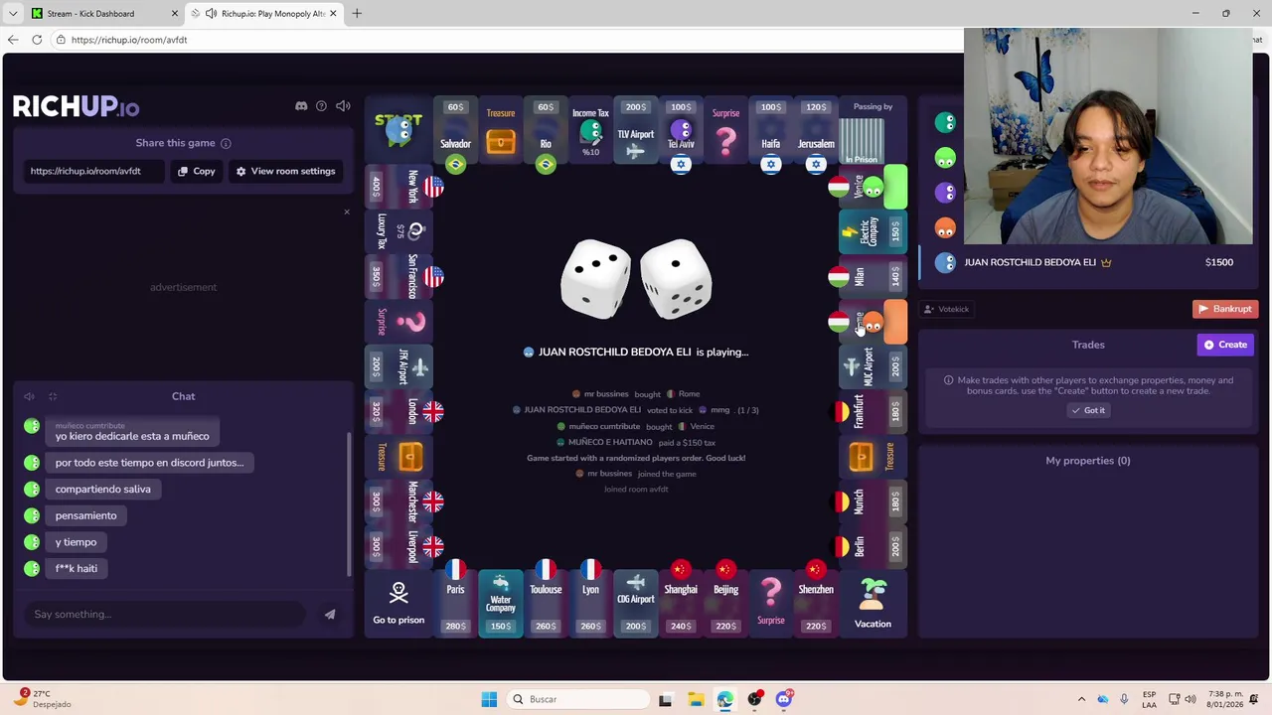Select the San Francisco property tile
The image size is (1272, 715).
[x=398, y=277]
